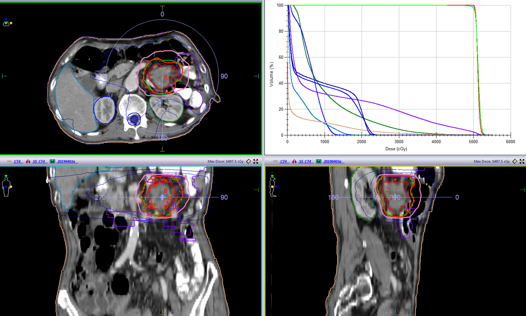This screenshot has height=316, width=526.
Task: Click the sagittal view orientation body figure
Action: [x=273, y=186]
